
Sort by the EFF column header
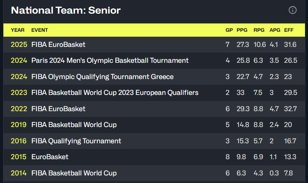point(289,30)
